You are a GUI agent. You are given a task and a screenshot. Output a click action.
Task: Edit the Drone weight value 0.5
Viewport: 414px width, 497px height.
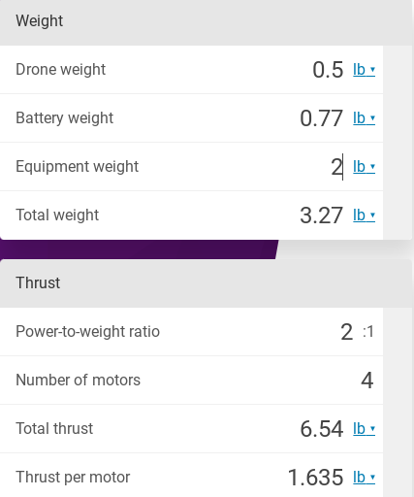coord(328,70)
